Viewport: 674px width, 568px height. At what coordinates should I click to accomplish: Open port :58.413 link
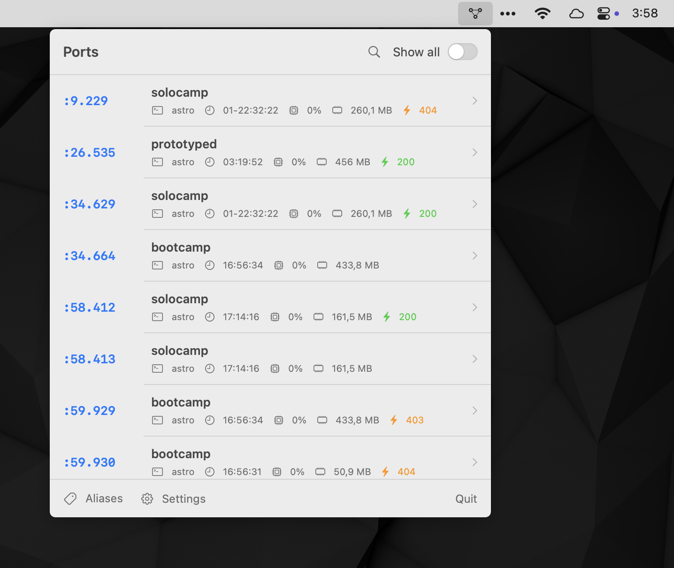point(90,359)
